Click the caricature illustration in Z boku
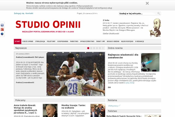This screenshot has height=117, width=175. 155,28
